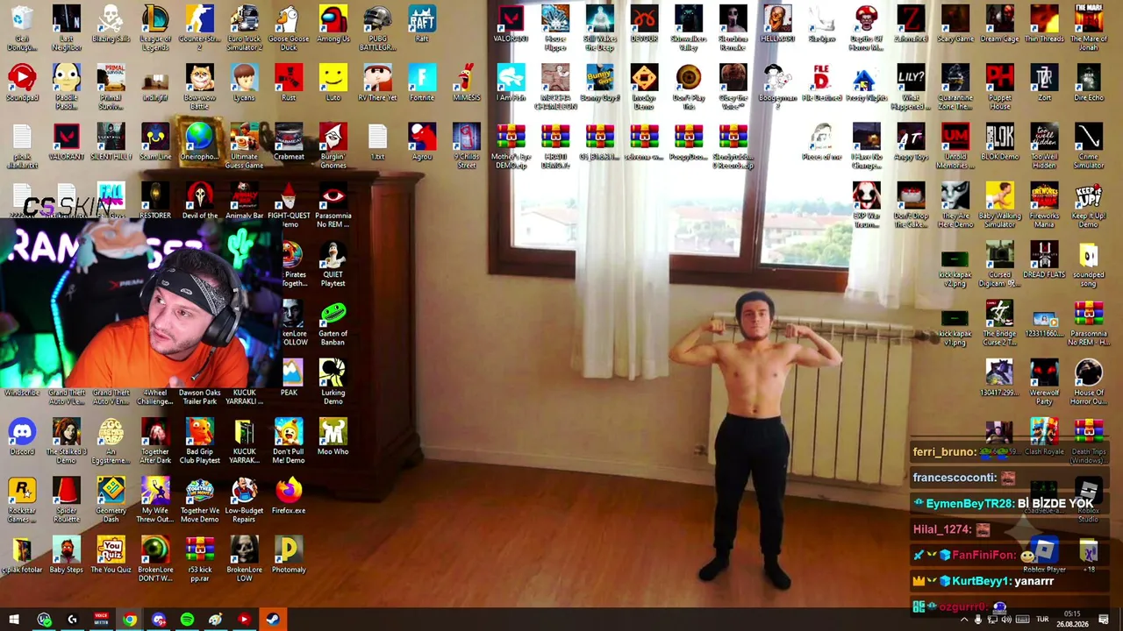Select the Burglin' Gnomes shortcut
Viewport: 1123px width, 631px height.
[333, 145]
